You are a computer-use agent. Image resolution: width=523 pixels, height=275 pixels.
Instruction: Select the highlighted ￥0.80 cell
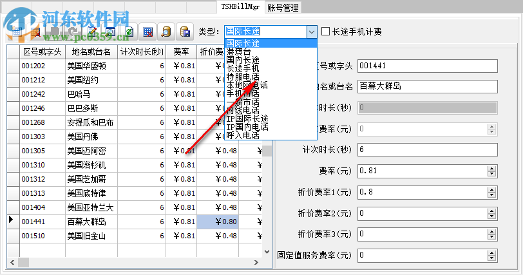point(218,222)
